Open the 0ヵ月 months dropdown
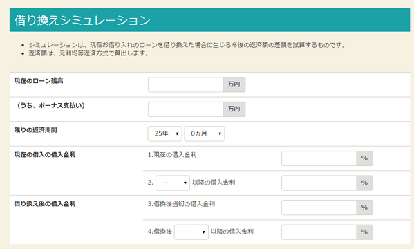Viewport: 414px width, 249px height. coord(205,133)
